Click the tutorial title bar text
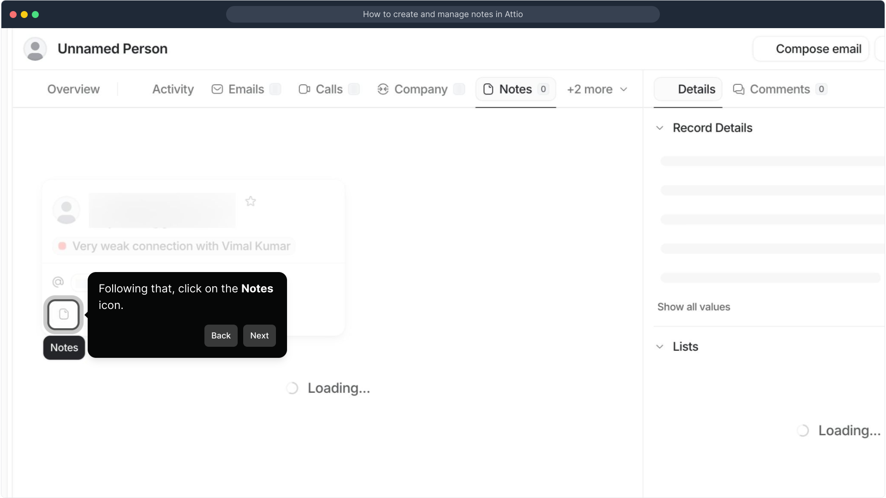The width and height of the screenshot is (886, 498). tap(443, 14)
